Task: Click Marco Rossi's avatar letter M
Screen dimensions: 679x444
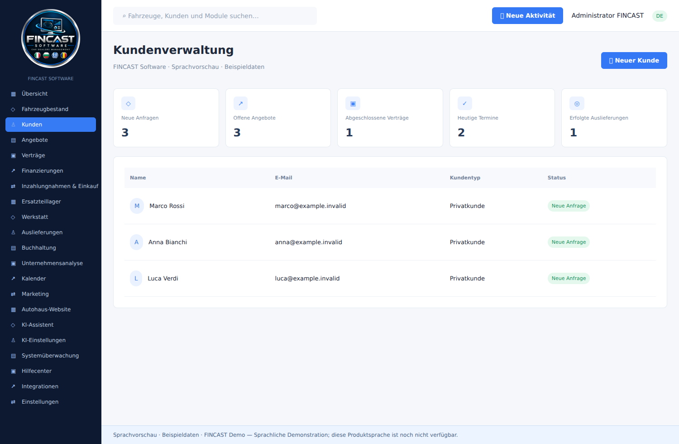Action: pyautogui.click(x=137, y=206)
